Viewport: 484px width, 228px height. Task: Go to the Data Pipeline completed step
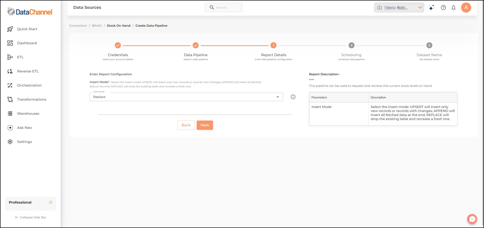point(196,45)
